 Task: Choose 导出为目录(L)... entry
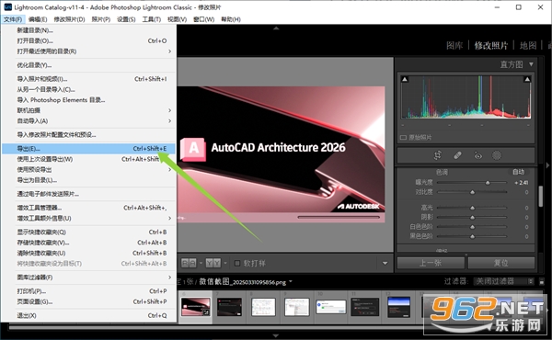tap(88, 180)
